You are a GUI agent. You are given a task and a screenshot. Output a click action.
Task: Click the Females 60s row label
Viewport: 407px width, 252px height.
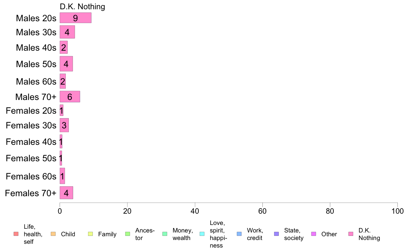(31, 176)
